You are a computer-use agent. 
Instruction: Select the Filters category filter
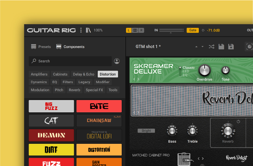coord(68,82)
